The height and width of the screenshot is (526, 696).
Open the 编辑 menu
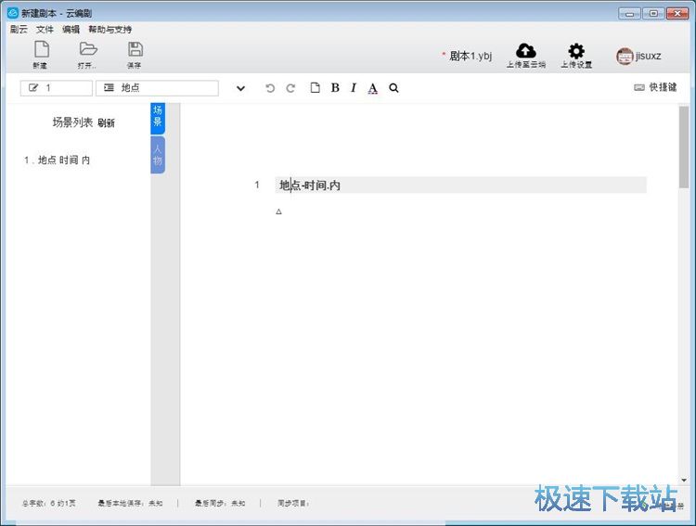click(71, 30)
